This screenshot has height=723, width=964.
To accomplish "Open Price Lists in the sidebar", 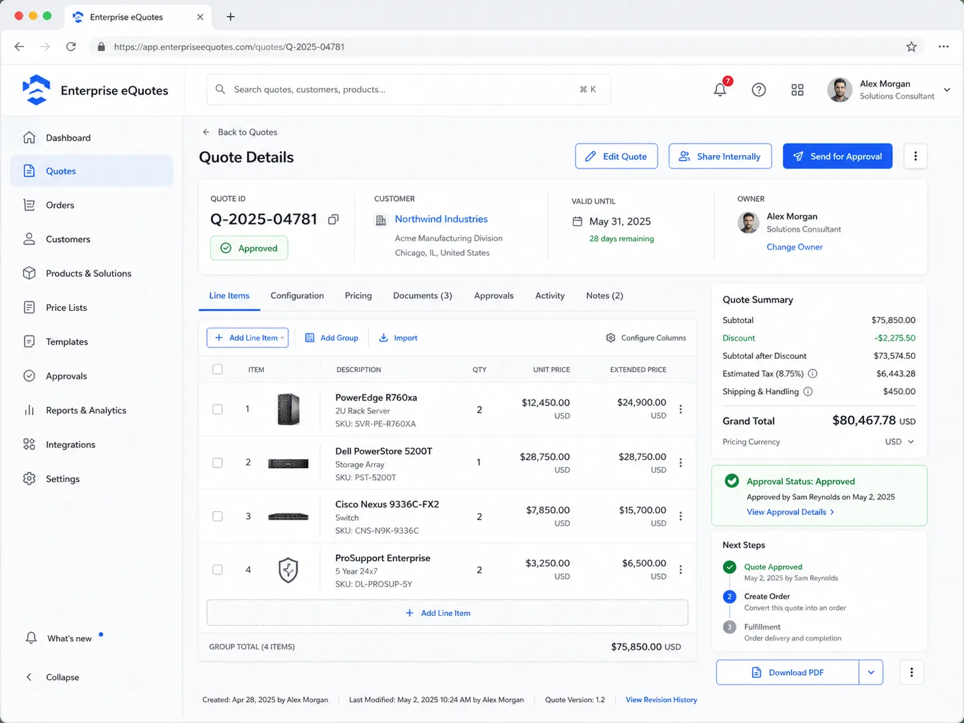I will 92,308.
